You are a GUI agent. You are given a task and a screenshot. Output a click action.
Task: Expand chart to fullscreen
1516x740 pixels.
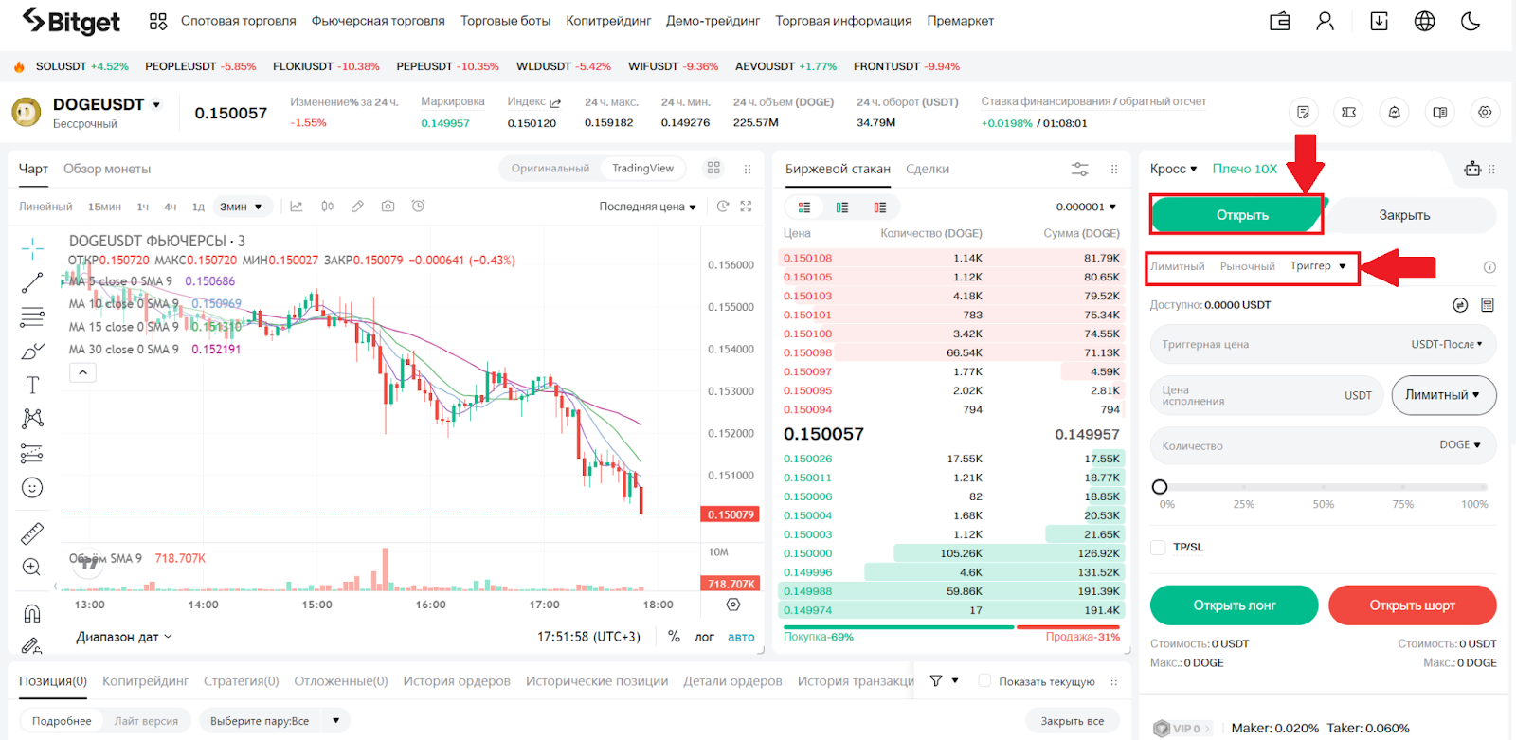pyautogui.click(x=746, y=206)
